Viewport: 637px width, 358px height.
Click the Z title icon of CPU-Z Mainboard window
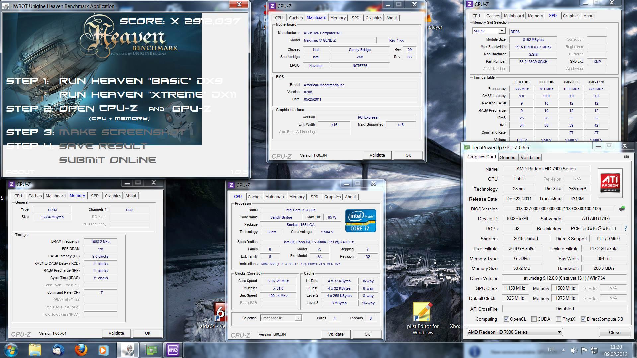click(x=272, y=6)
